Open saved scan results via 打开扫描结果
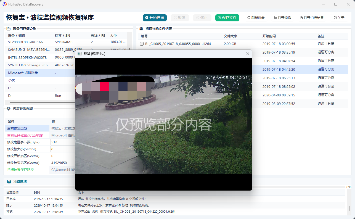The height and width of the screenshot is (219, 355). point(312,18)
